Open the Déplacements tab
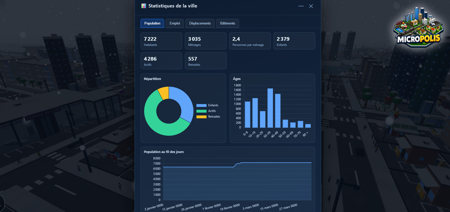 click(200, 23)
